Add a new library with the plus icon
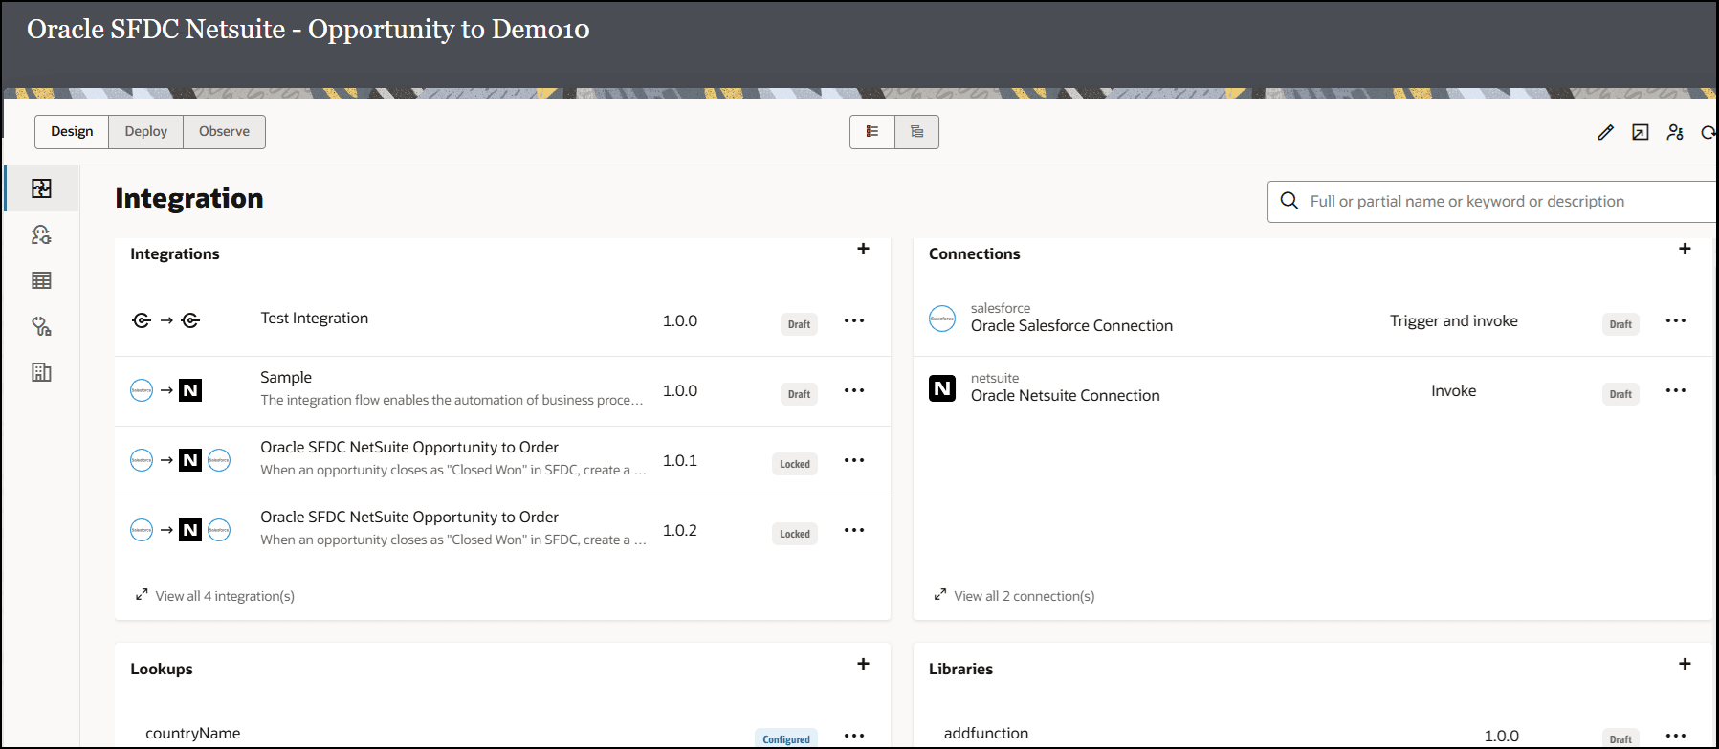 tap(1685, 664)
